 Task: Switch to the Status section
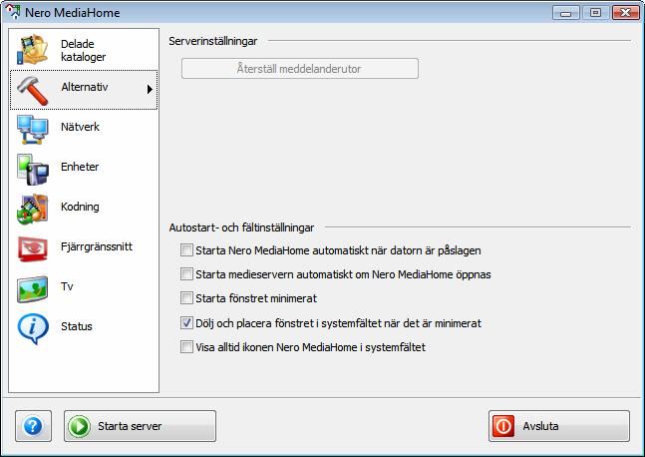tap(84, 328)
